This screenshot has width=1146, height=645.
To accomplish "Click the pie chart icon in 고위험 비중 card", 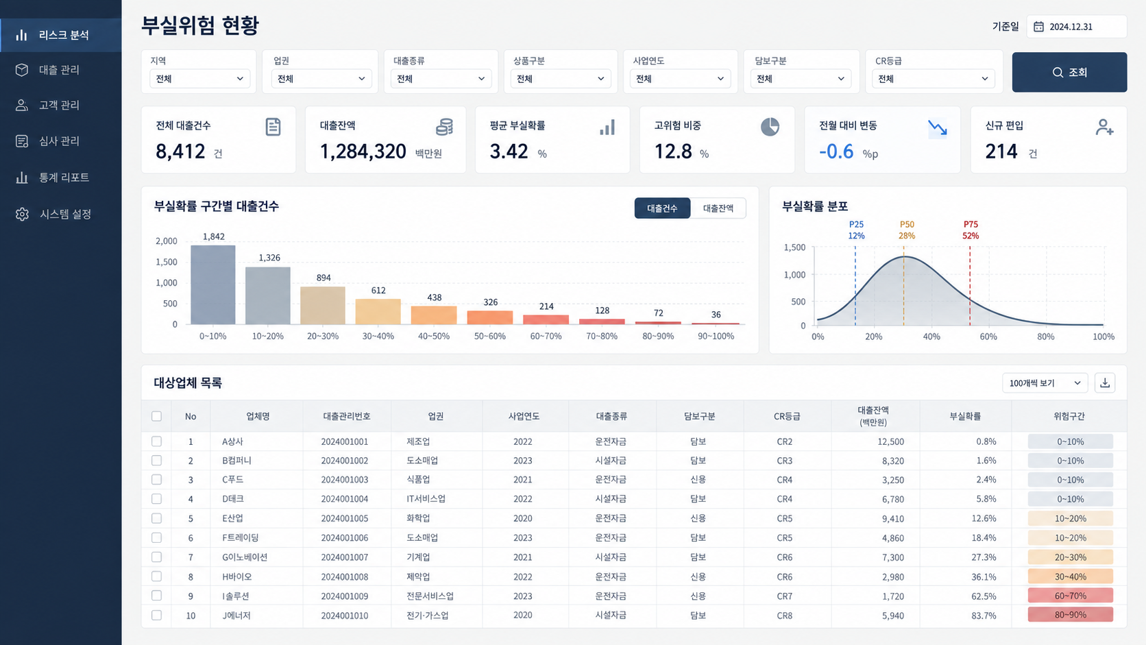I will pos(770,127).
